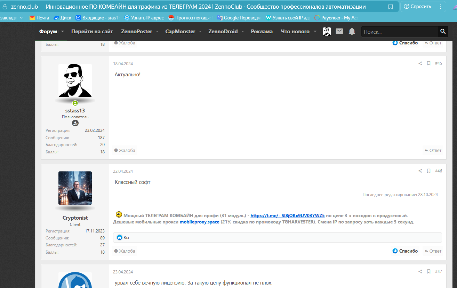This screenshot has height=288, width=457.
Task: Click the emoji in Cryptonist's signature
Action: 119,215
